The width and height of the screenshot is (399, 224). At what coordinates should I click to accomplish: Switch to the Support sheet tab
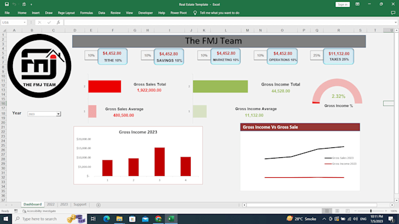click(x=80, y=205)
